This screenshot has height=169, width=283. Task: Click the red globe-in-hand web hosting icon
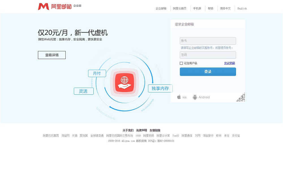pos(125,83)
